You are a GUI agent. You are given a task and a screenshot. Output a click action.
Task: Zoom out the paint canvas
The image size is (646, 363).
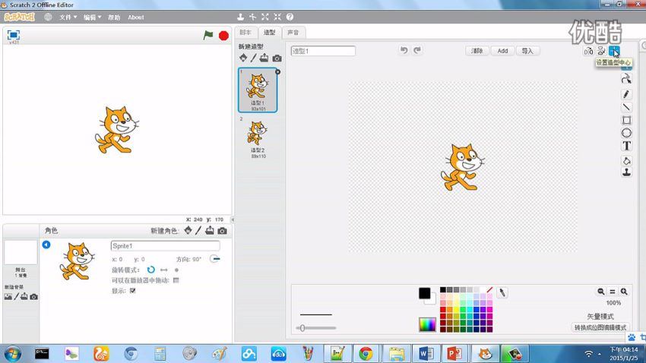coord(600,292)
